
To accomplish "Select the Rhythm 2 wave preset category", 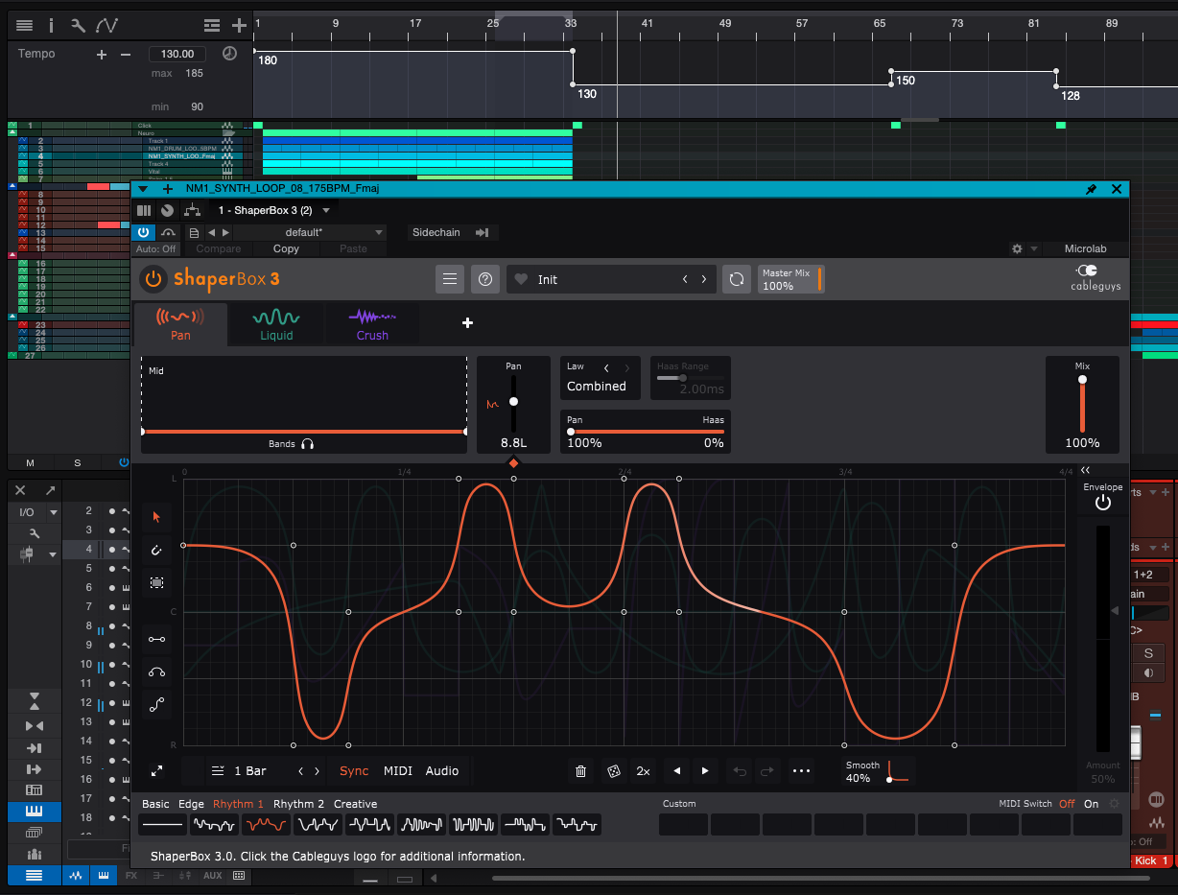I will (298, 804).
